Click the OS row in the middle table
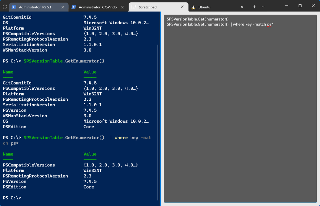This screenshot has height=206, width=320. pyautogui.click(x=76, y=121)
